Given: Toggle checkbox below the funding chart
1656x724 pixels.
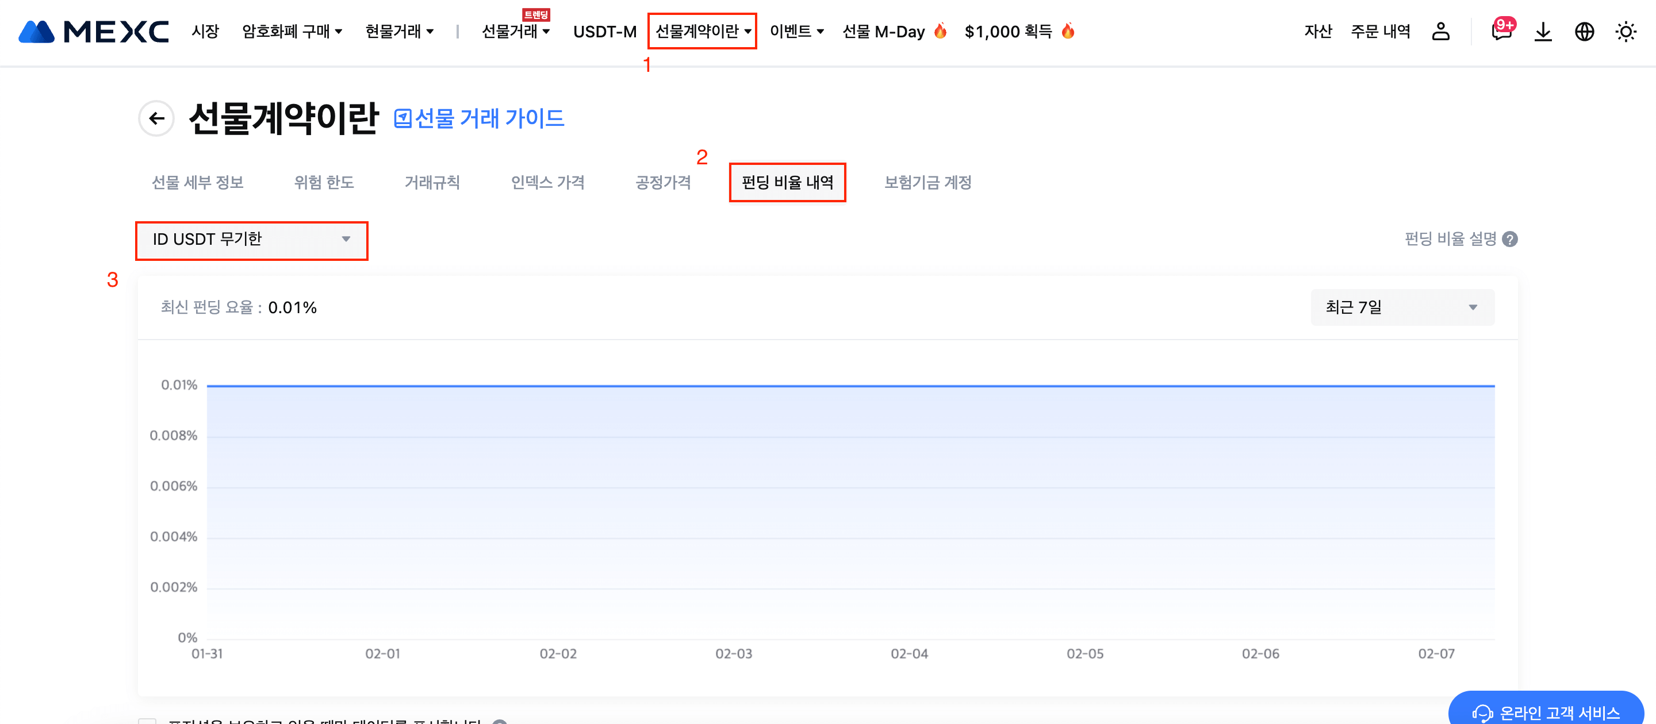Looking at the screenshot, I should [x=147, y=721].
